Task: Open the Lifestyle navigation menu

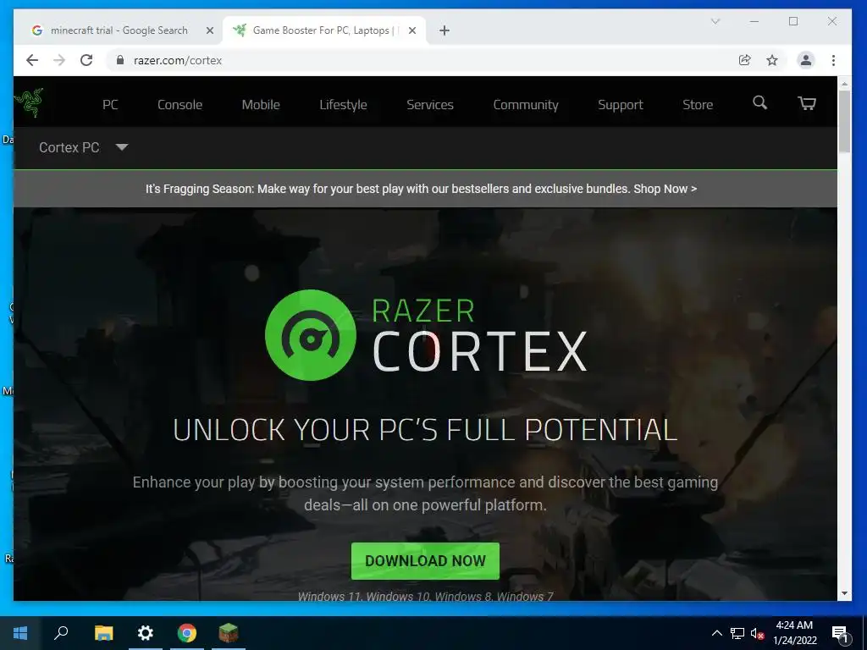Action: point(343,104)
